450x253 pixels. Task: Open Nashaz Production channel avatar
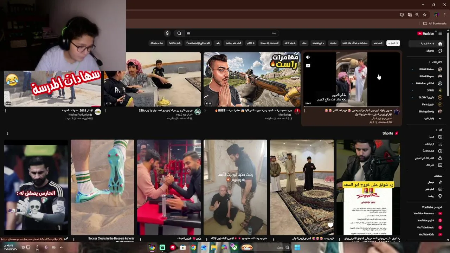98,111
